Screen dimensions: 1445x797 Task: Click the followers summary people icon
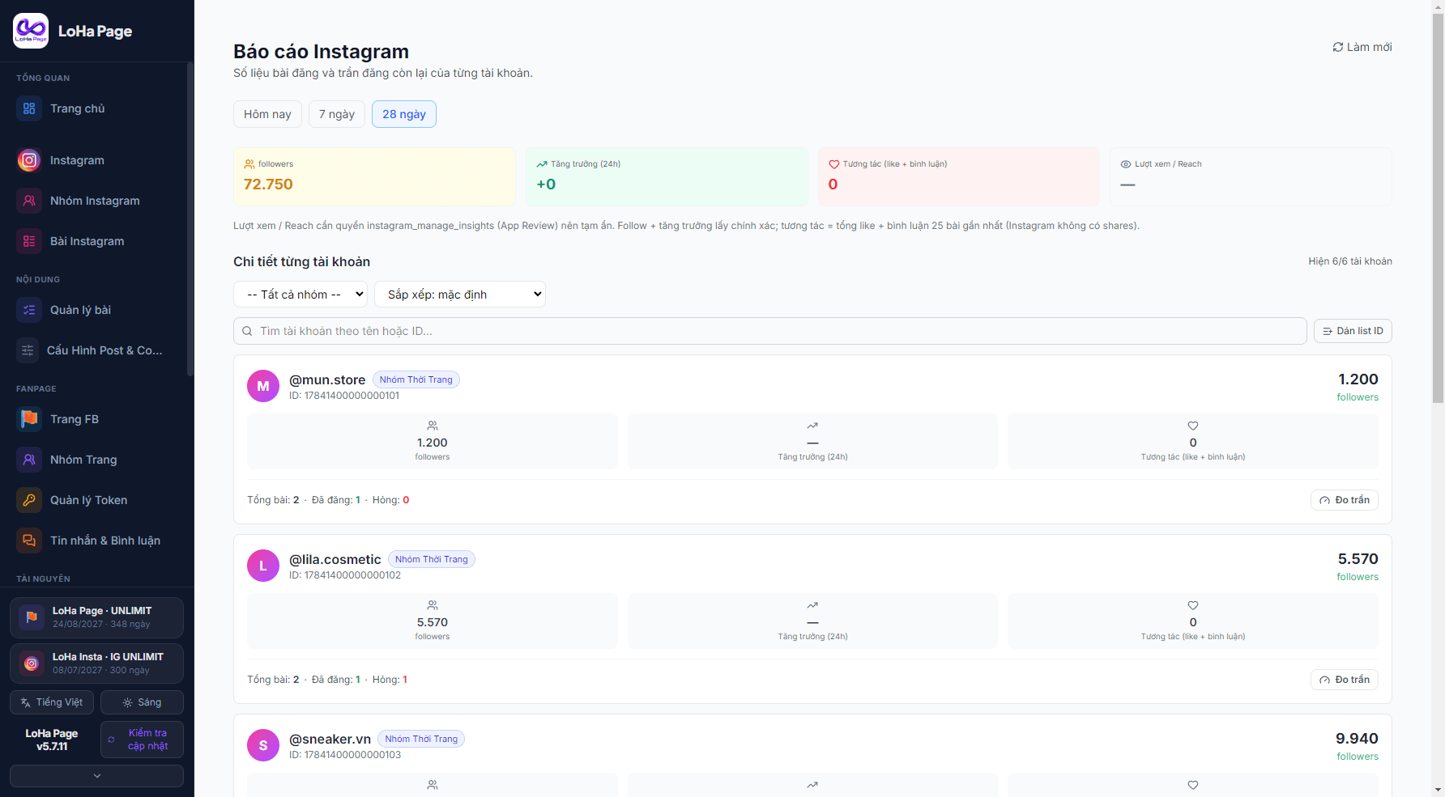click(x=249, y=164)
